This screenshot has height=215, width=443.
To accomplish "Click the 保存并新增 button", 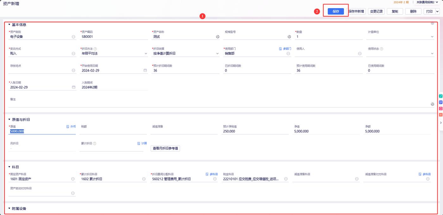I will [x=356, y=11].
